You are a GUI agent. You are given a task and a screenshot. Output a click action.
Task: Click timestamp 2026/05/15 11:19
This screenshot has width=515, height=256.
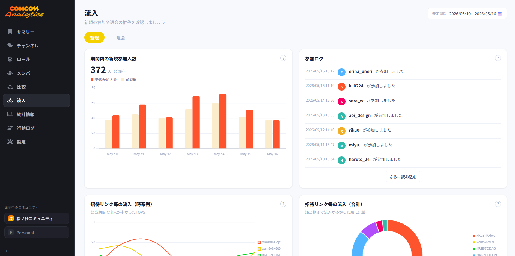pyautogui.click(x=320, y=86)
